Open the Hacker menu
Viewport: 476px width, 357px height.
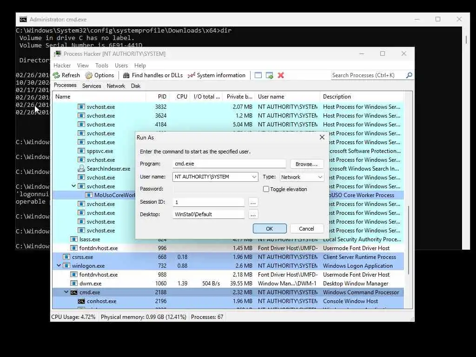62,66
